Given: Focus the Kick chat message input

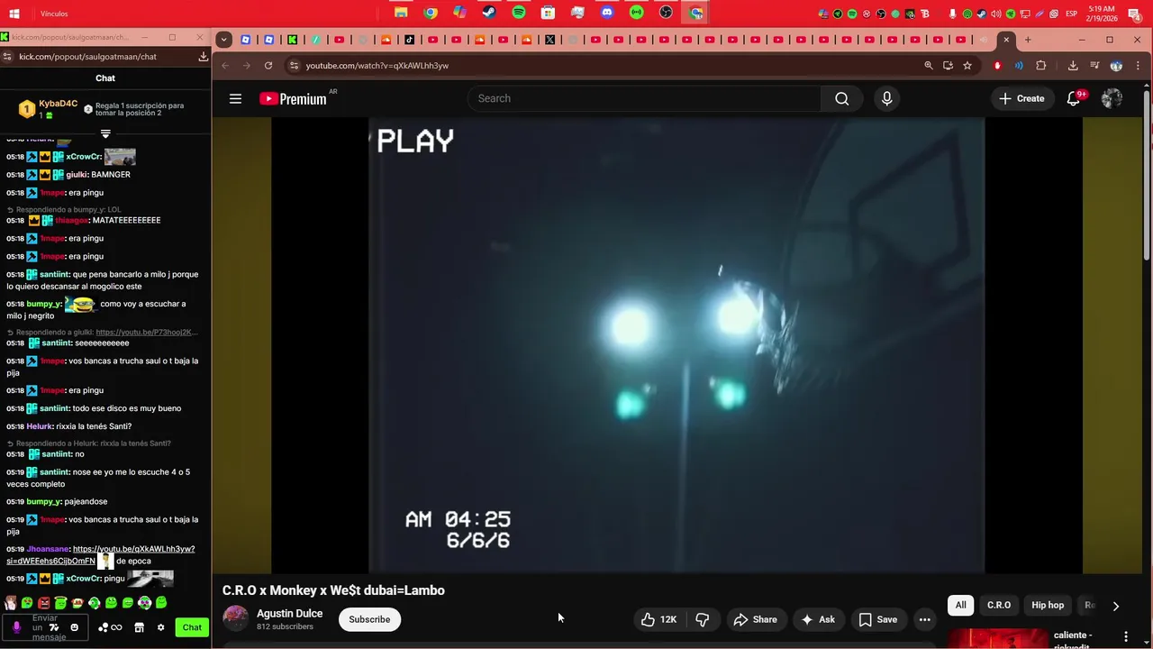Looking at the screenshot, I should 45,627.
